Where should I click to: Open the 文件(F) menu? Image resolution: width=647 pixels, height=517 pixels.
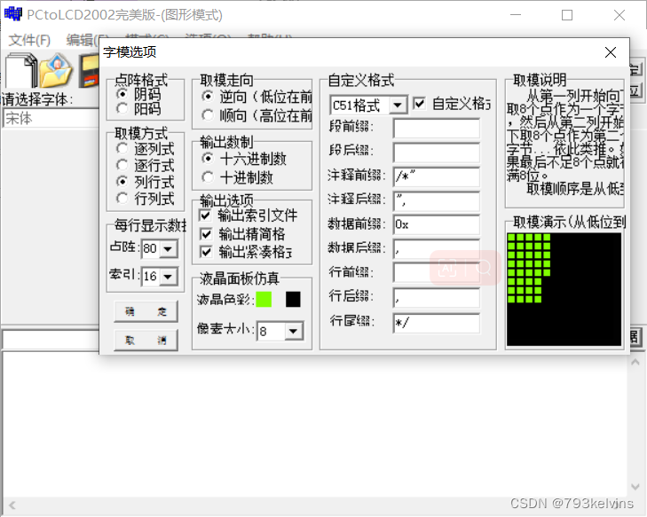tap(29, 40)
